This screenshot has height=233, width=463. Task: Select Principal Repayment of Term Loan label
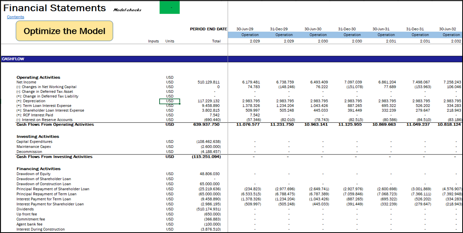click(x=47, y=194)
